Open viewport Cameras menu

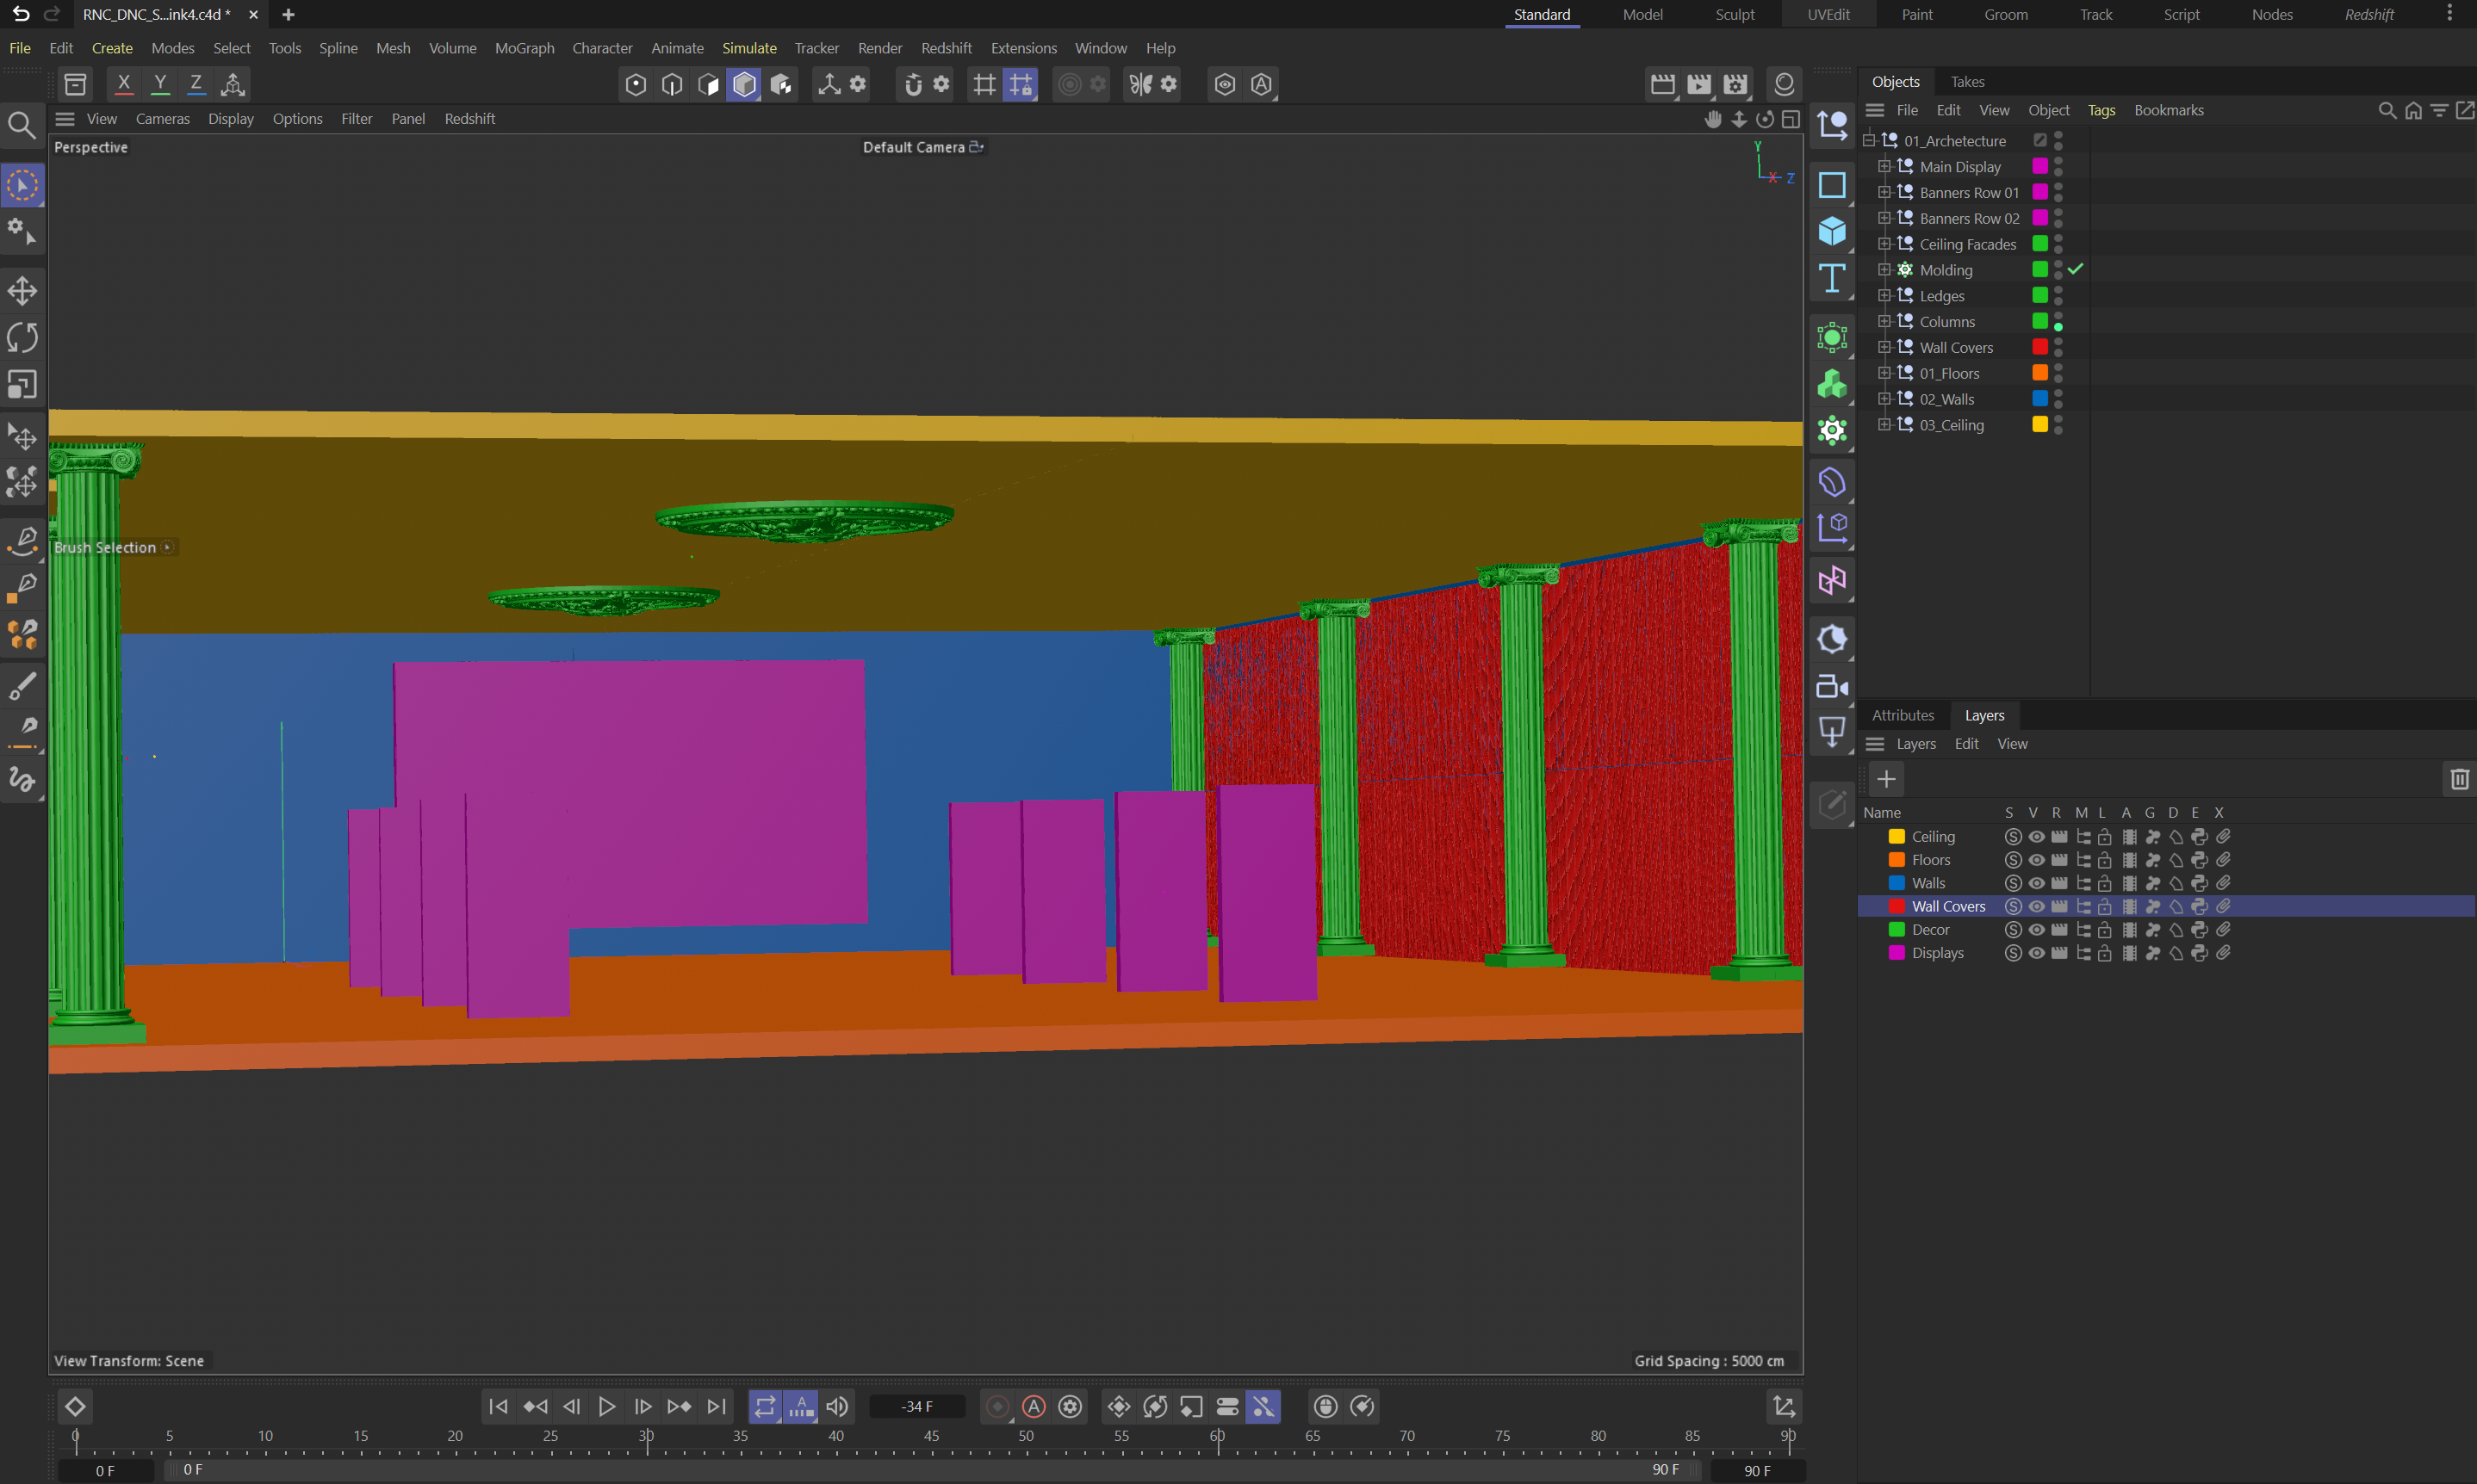pos(162,119)
